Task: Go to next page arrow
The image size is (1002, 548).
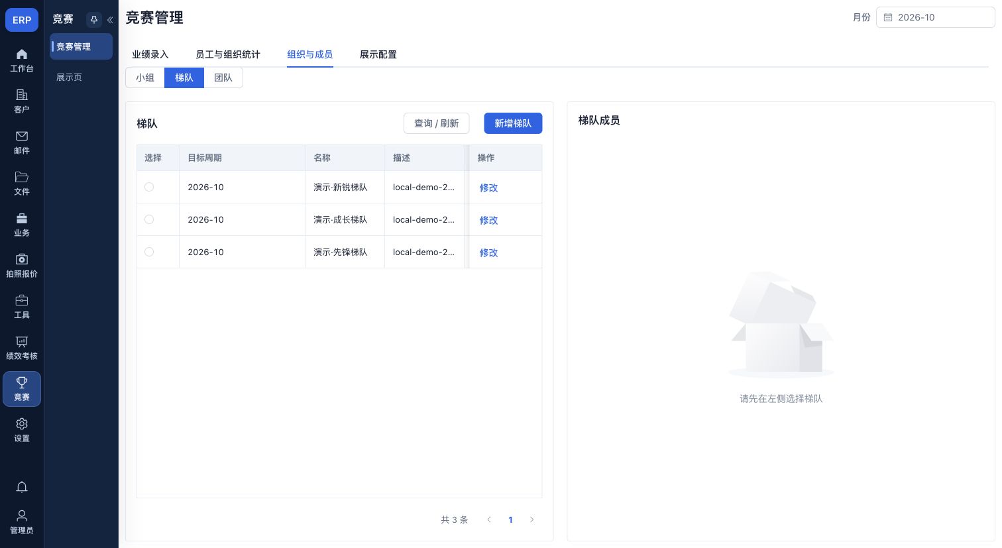Action: [x=531, y=520]
